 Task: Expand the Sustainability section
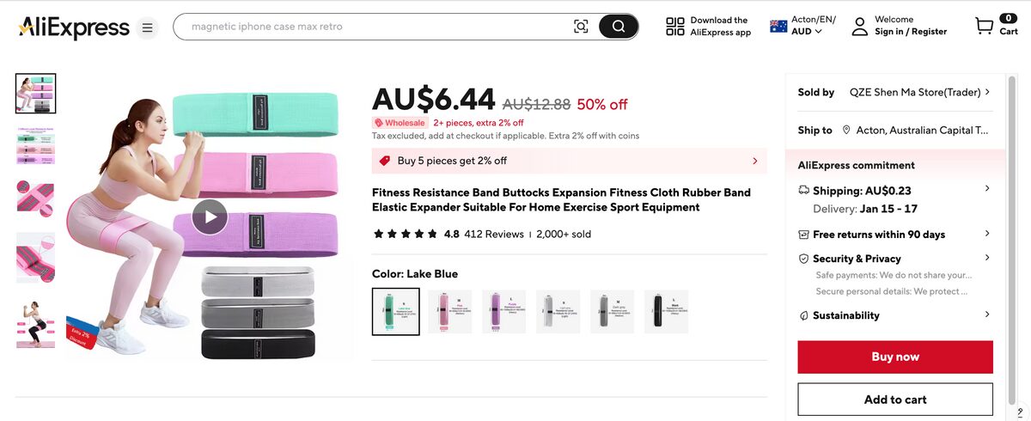pyautogui.click(x=987, y=315)
